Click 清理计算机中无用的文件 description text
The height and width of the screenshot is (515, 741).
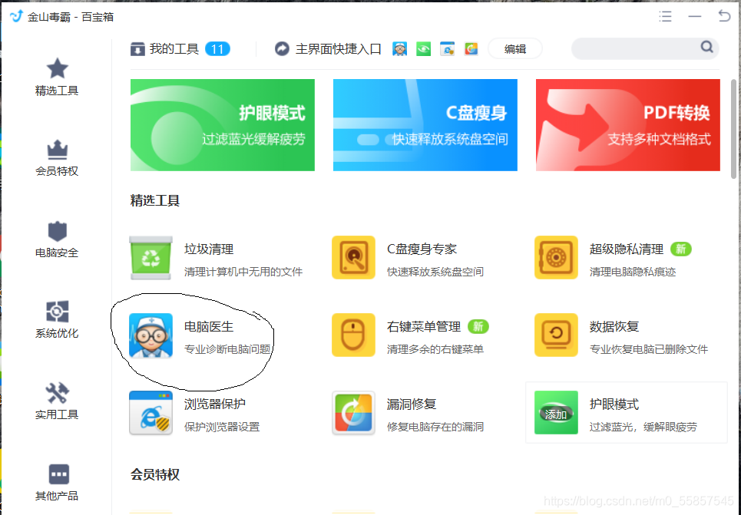coord(243,272)
